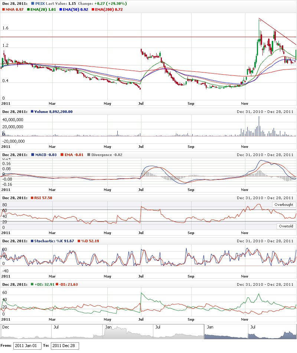The width and height of the screenshot is (297, 353).
Task: Click the gray Divergence legend square
Action: pyautogui.click(x=89, y=155)
